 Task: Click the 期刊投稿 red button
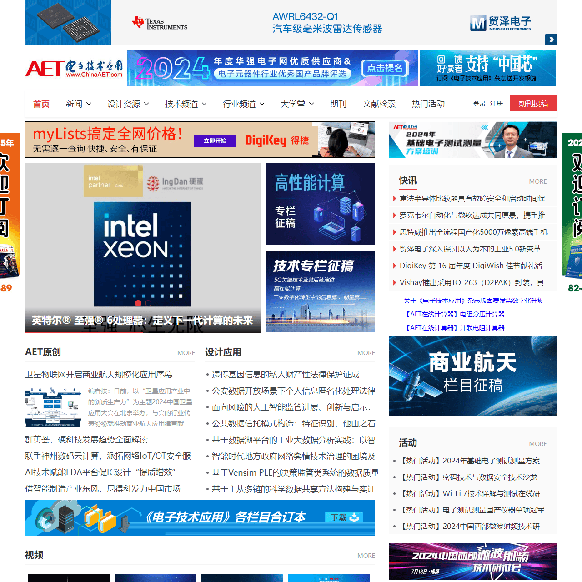[x=533, y=104]
